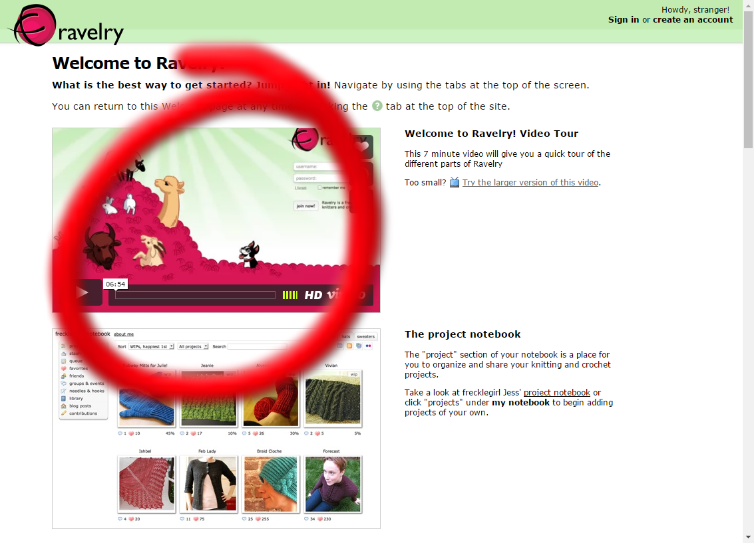Open library in the notebook sidebar
The width and height of the screenshot is (754, 543).
click(x=76, y=399)
